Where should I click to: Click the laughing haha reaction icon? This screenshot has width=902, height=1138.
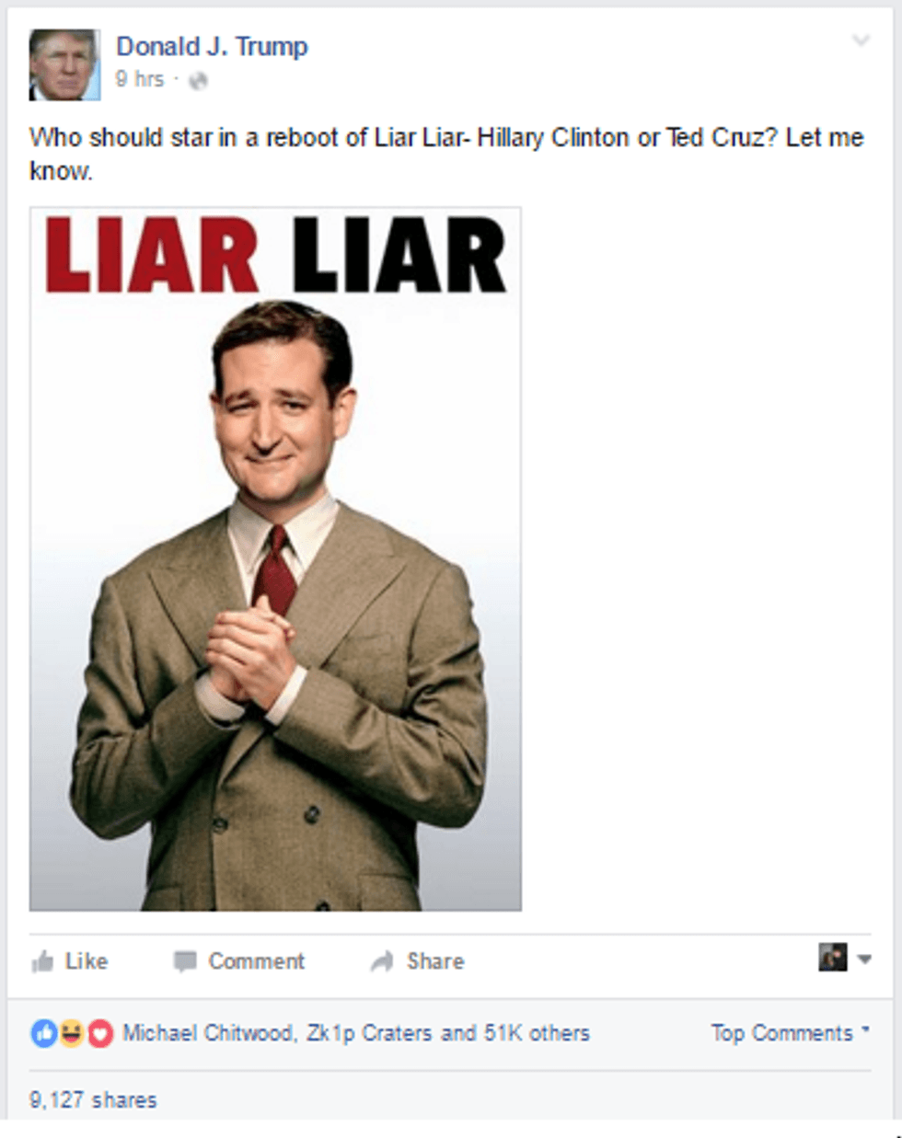click(71, 1034)
